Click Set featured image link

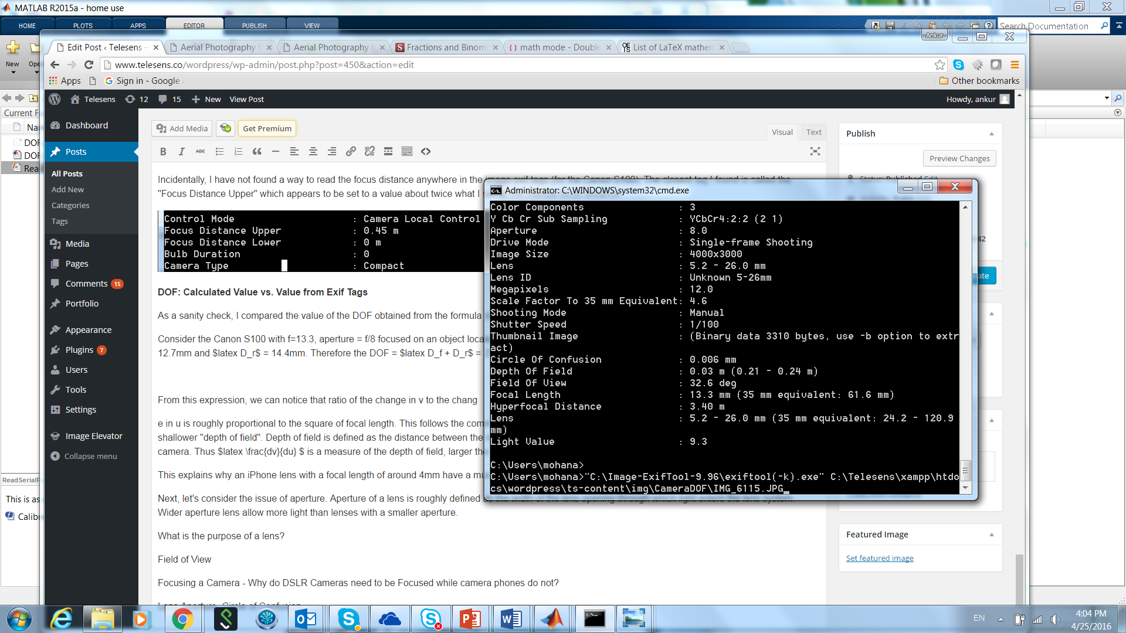pos(880,559)
